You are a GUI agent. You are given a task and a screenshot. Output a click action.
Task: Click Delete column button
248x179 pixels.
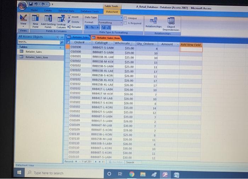(x=73, y=22)
